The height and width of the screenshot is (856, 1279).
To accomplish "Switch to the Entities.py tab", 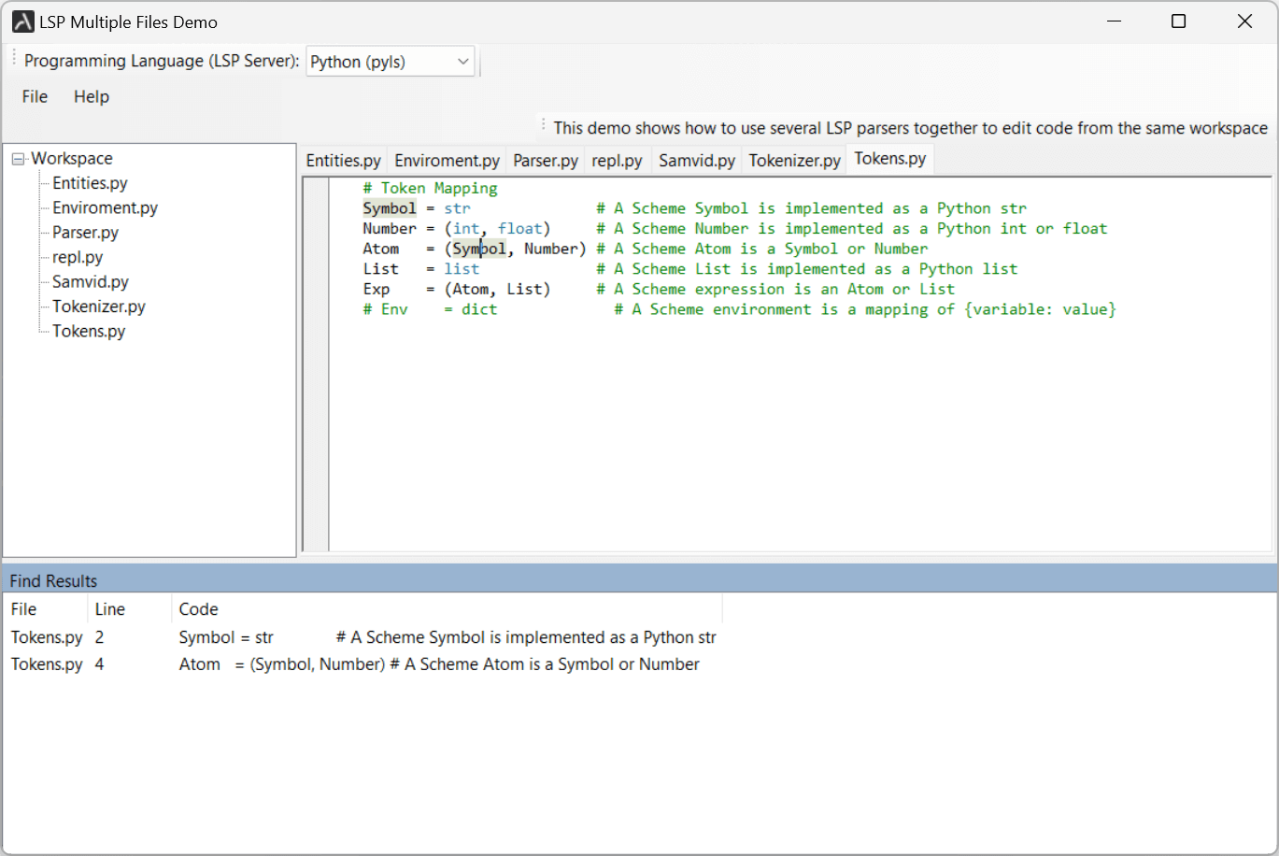I will click(343, 160).
